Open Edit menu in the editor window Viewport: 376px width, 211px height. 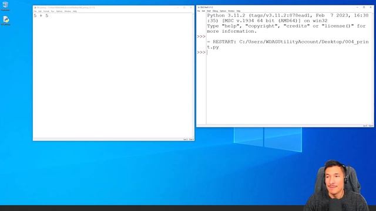(x=40, y=11)
